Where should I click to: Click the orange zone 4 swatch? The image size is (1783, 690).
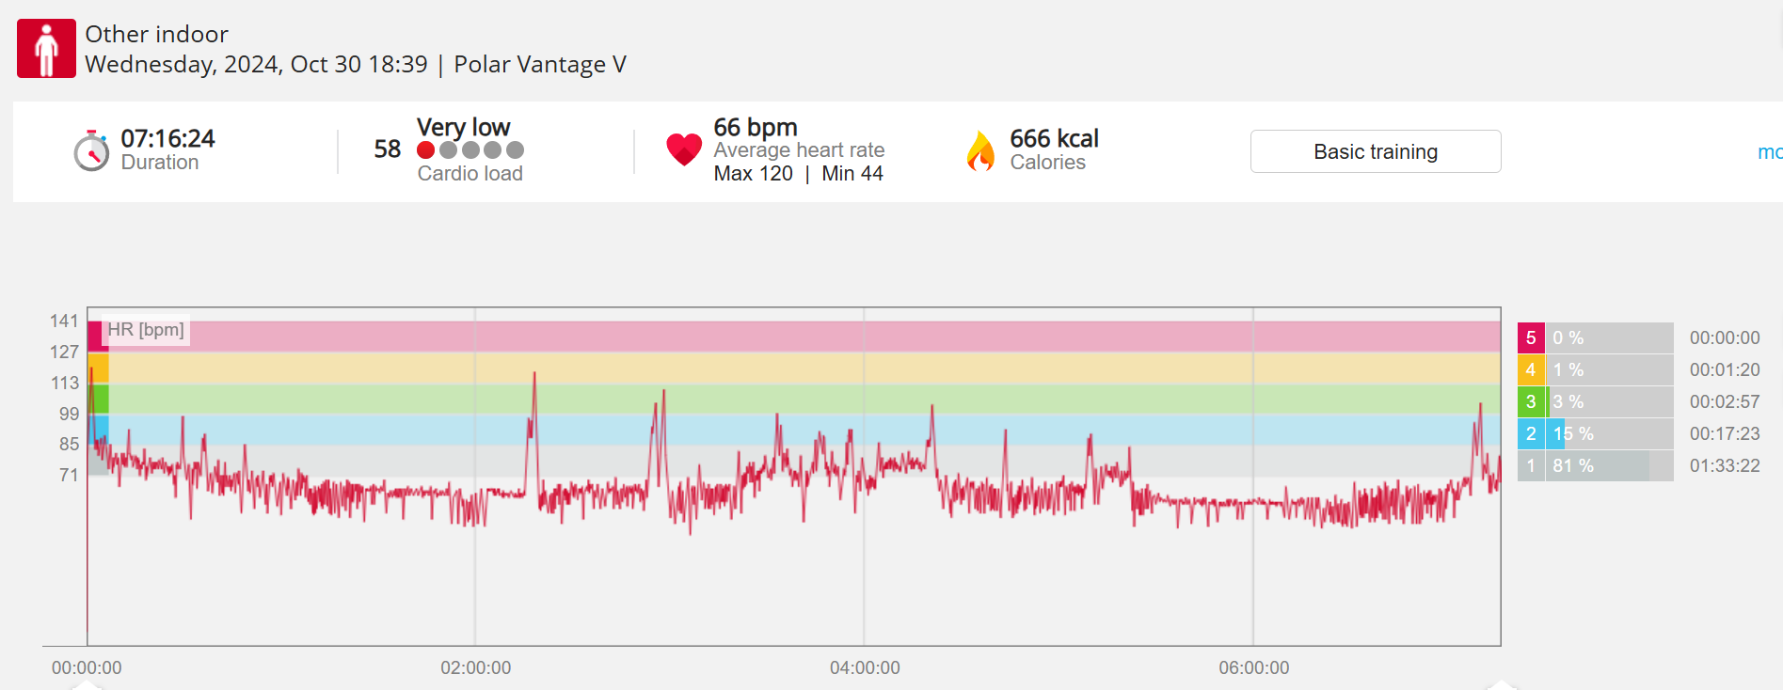(x=1531, y=369)
